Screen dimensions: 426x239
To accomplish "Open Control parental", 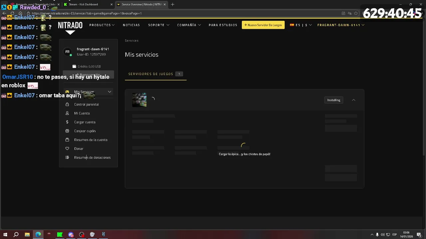I will tap(86, 104).
